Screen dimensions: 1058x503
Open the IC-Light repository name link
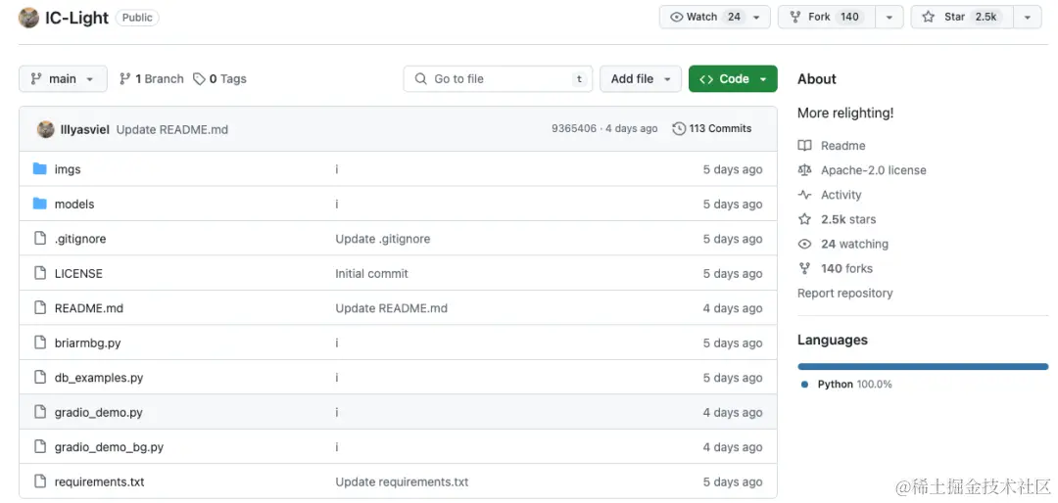coord(77,18)
